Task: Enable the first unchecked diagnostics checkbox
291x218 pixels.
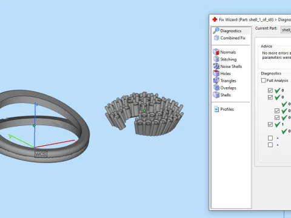Action: (x=270, y=138)
